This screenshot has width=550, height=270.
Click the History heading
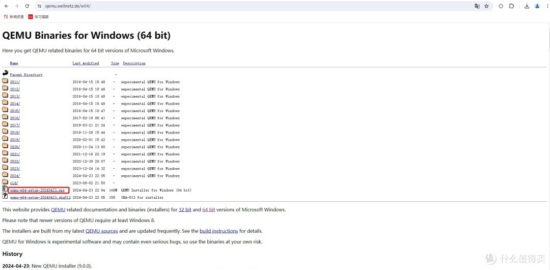point(12,254)
